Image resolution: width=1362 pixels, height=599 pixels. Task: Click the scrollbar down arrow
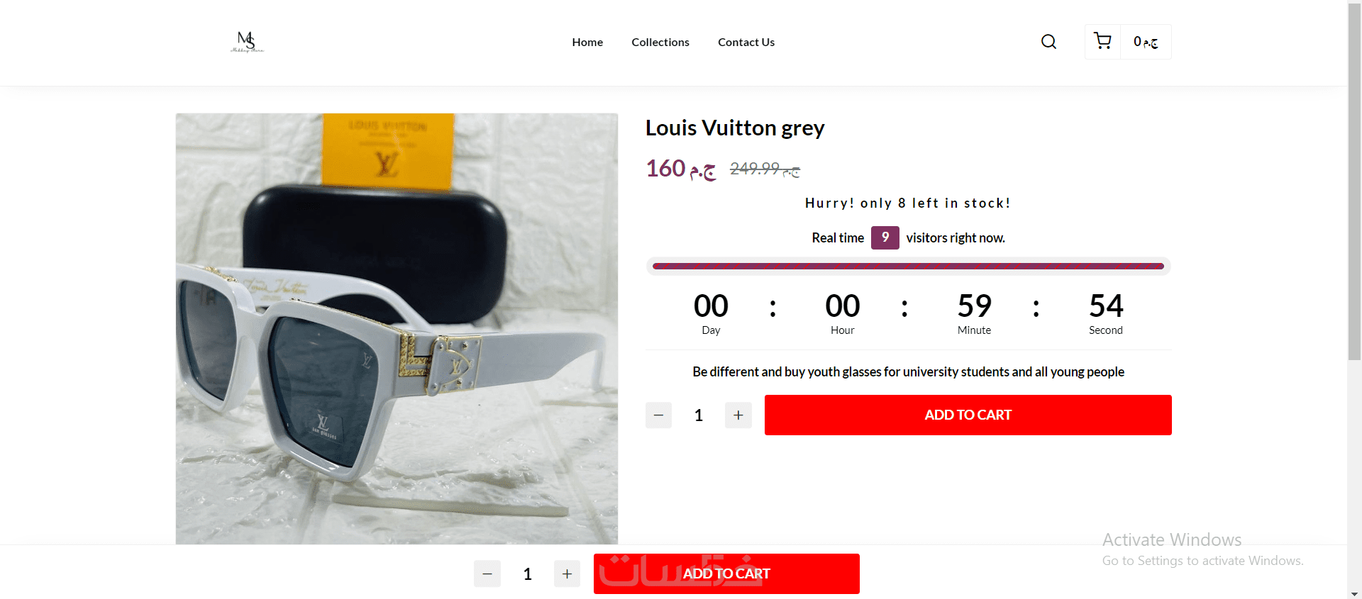pos(1355,594)
